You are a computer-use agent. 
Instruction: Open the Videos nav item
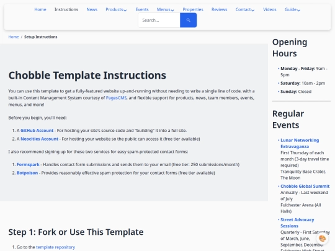click(270, 9)
